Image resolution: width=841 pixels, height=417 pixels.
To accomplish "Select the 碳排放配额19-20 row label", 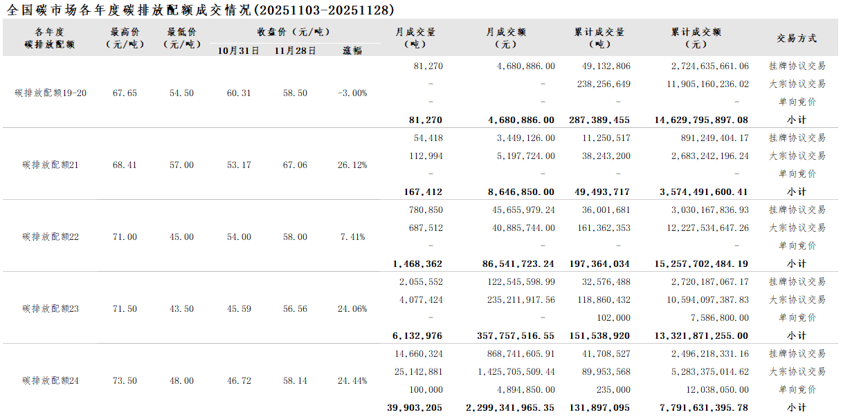I will pos(51,93).
